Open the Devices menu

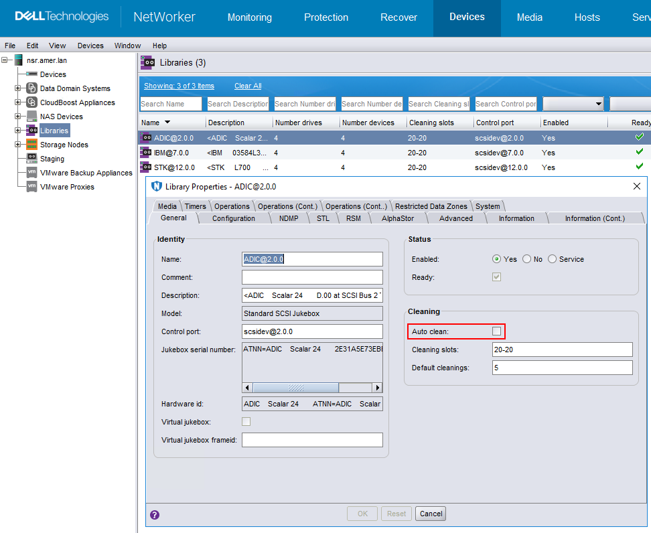coord(90,46)
